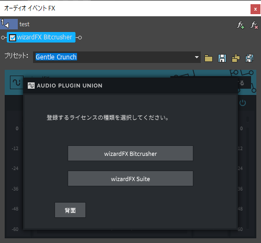
Task: Click the 背面 back button
Action: (x=70, y=210)
